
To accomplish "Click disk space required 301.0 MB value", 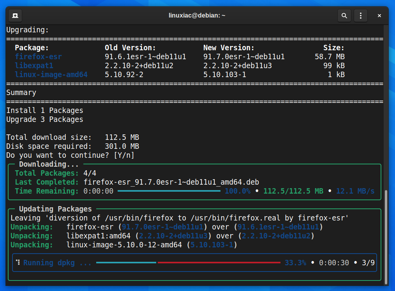I will click(x=122, y=146).
